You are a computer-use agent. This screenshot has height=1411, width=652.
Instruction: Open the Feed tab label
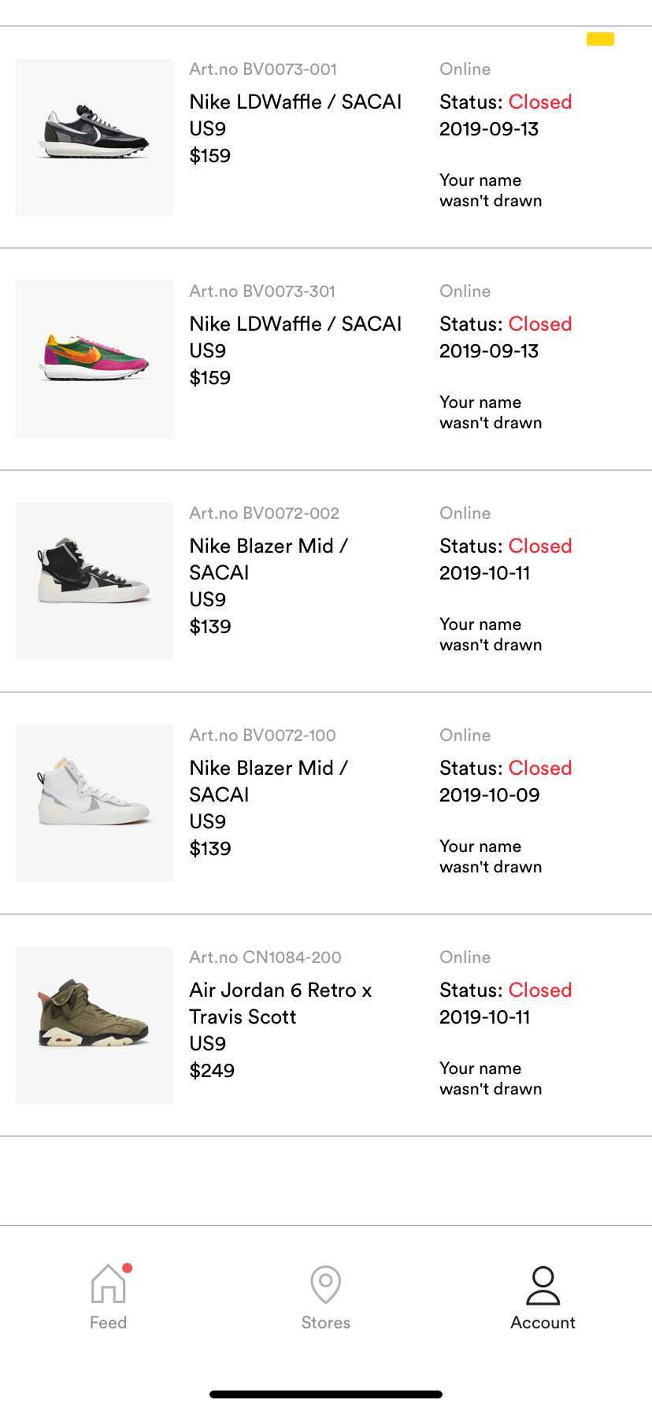108,1322
